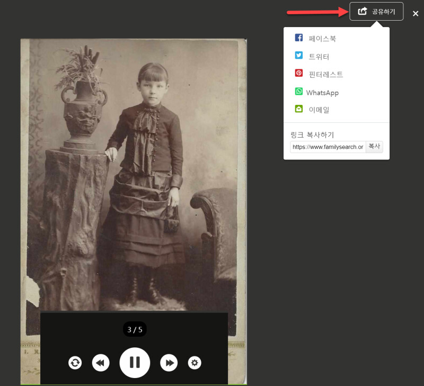The image size is (424, 386).
Task: Open the 공유하기 share button
Action: (376, 11)
